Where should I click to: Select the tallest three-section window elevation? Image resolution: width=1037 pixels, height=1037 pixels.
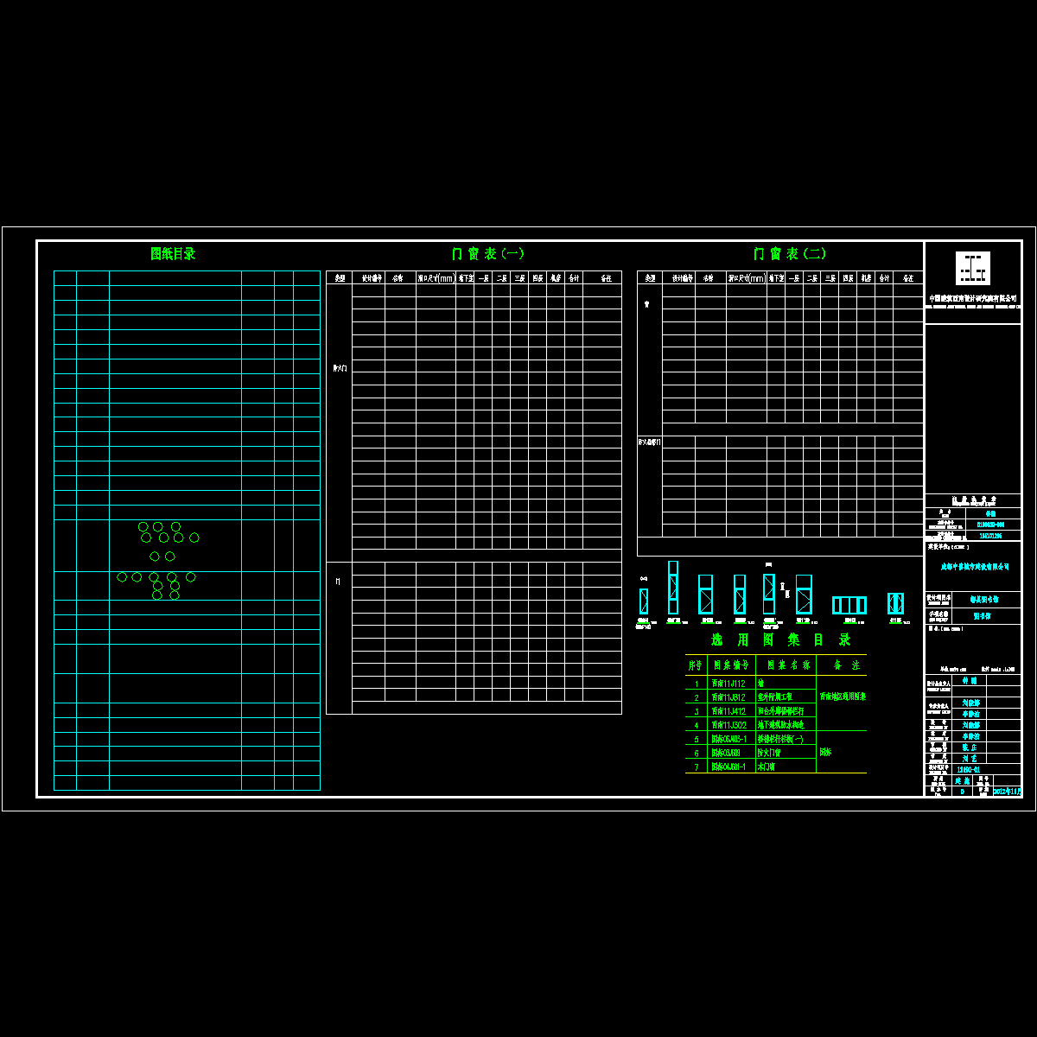[673, 588]
